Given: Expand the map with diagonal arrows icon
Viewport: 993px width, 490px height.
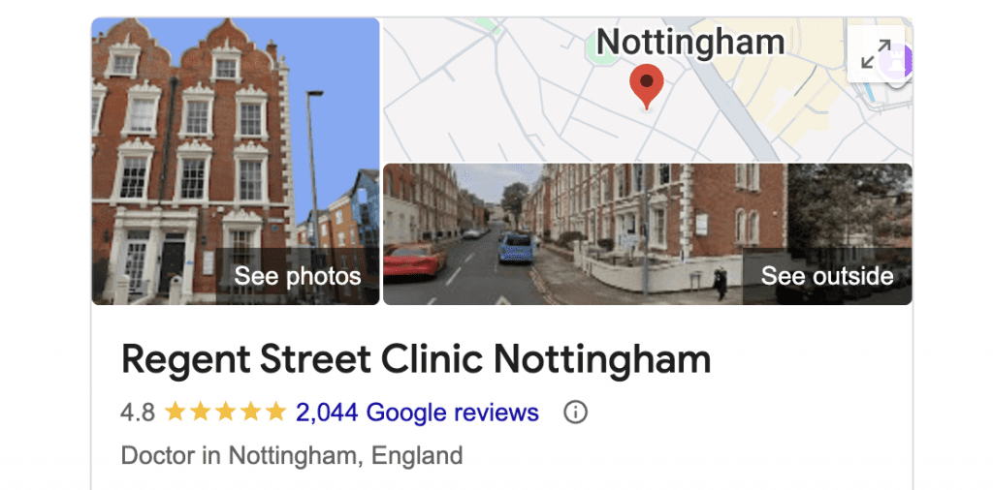Looking at the screenshot, I should click(x=876, y=53).
